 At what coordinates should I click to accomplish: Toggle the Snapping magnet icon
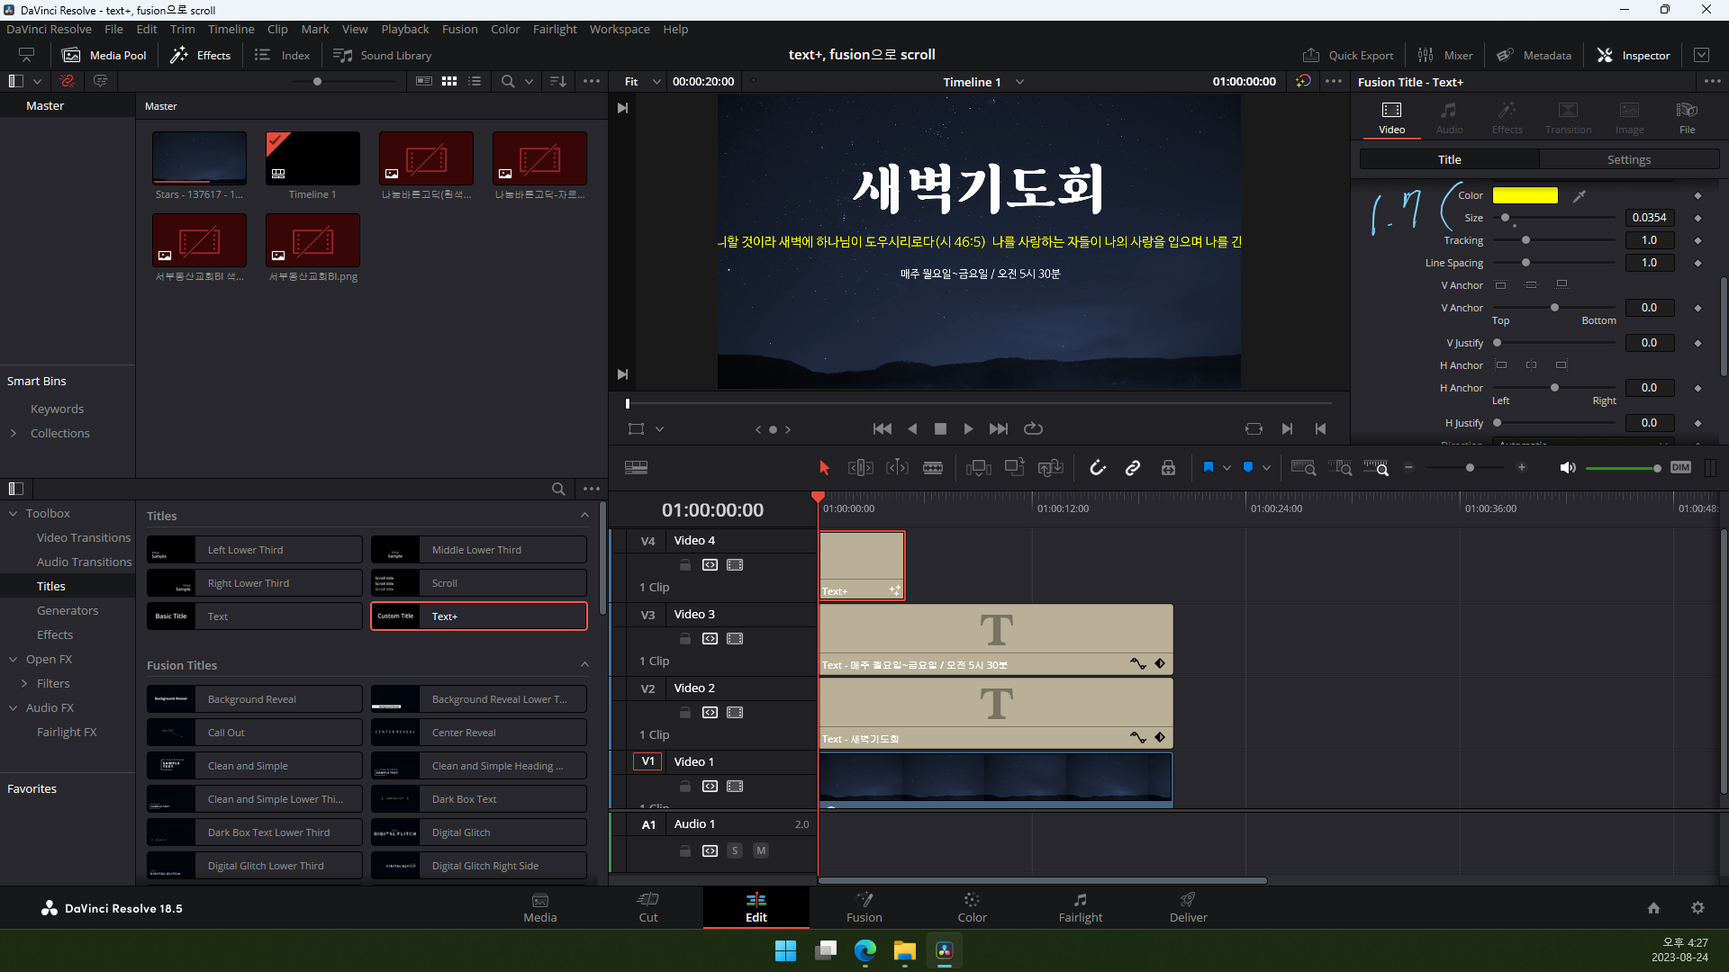(1098, 468)
